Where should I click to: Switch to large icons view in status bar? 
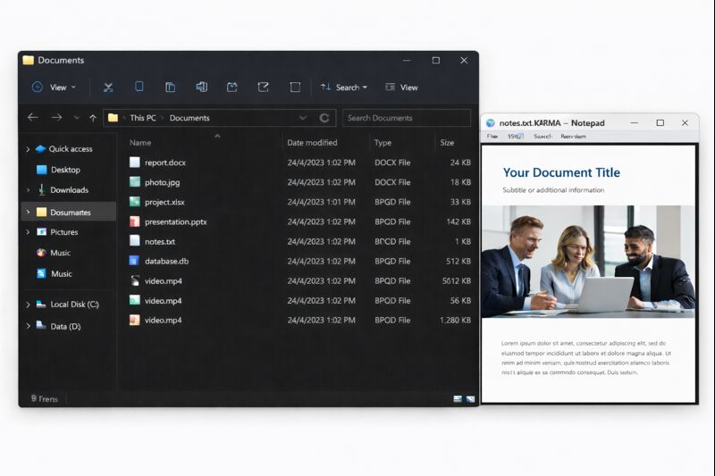coord(470,399)
